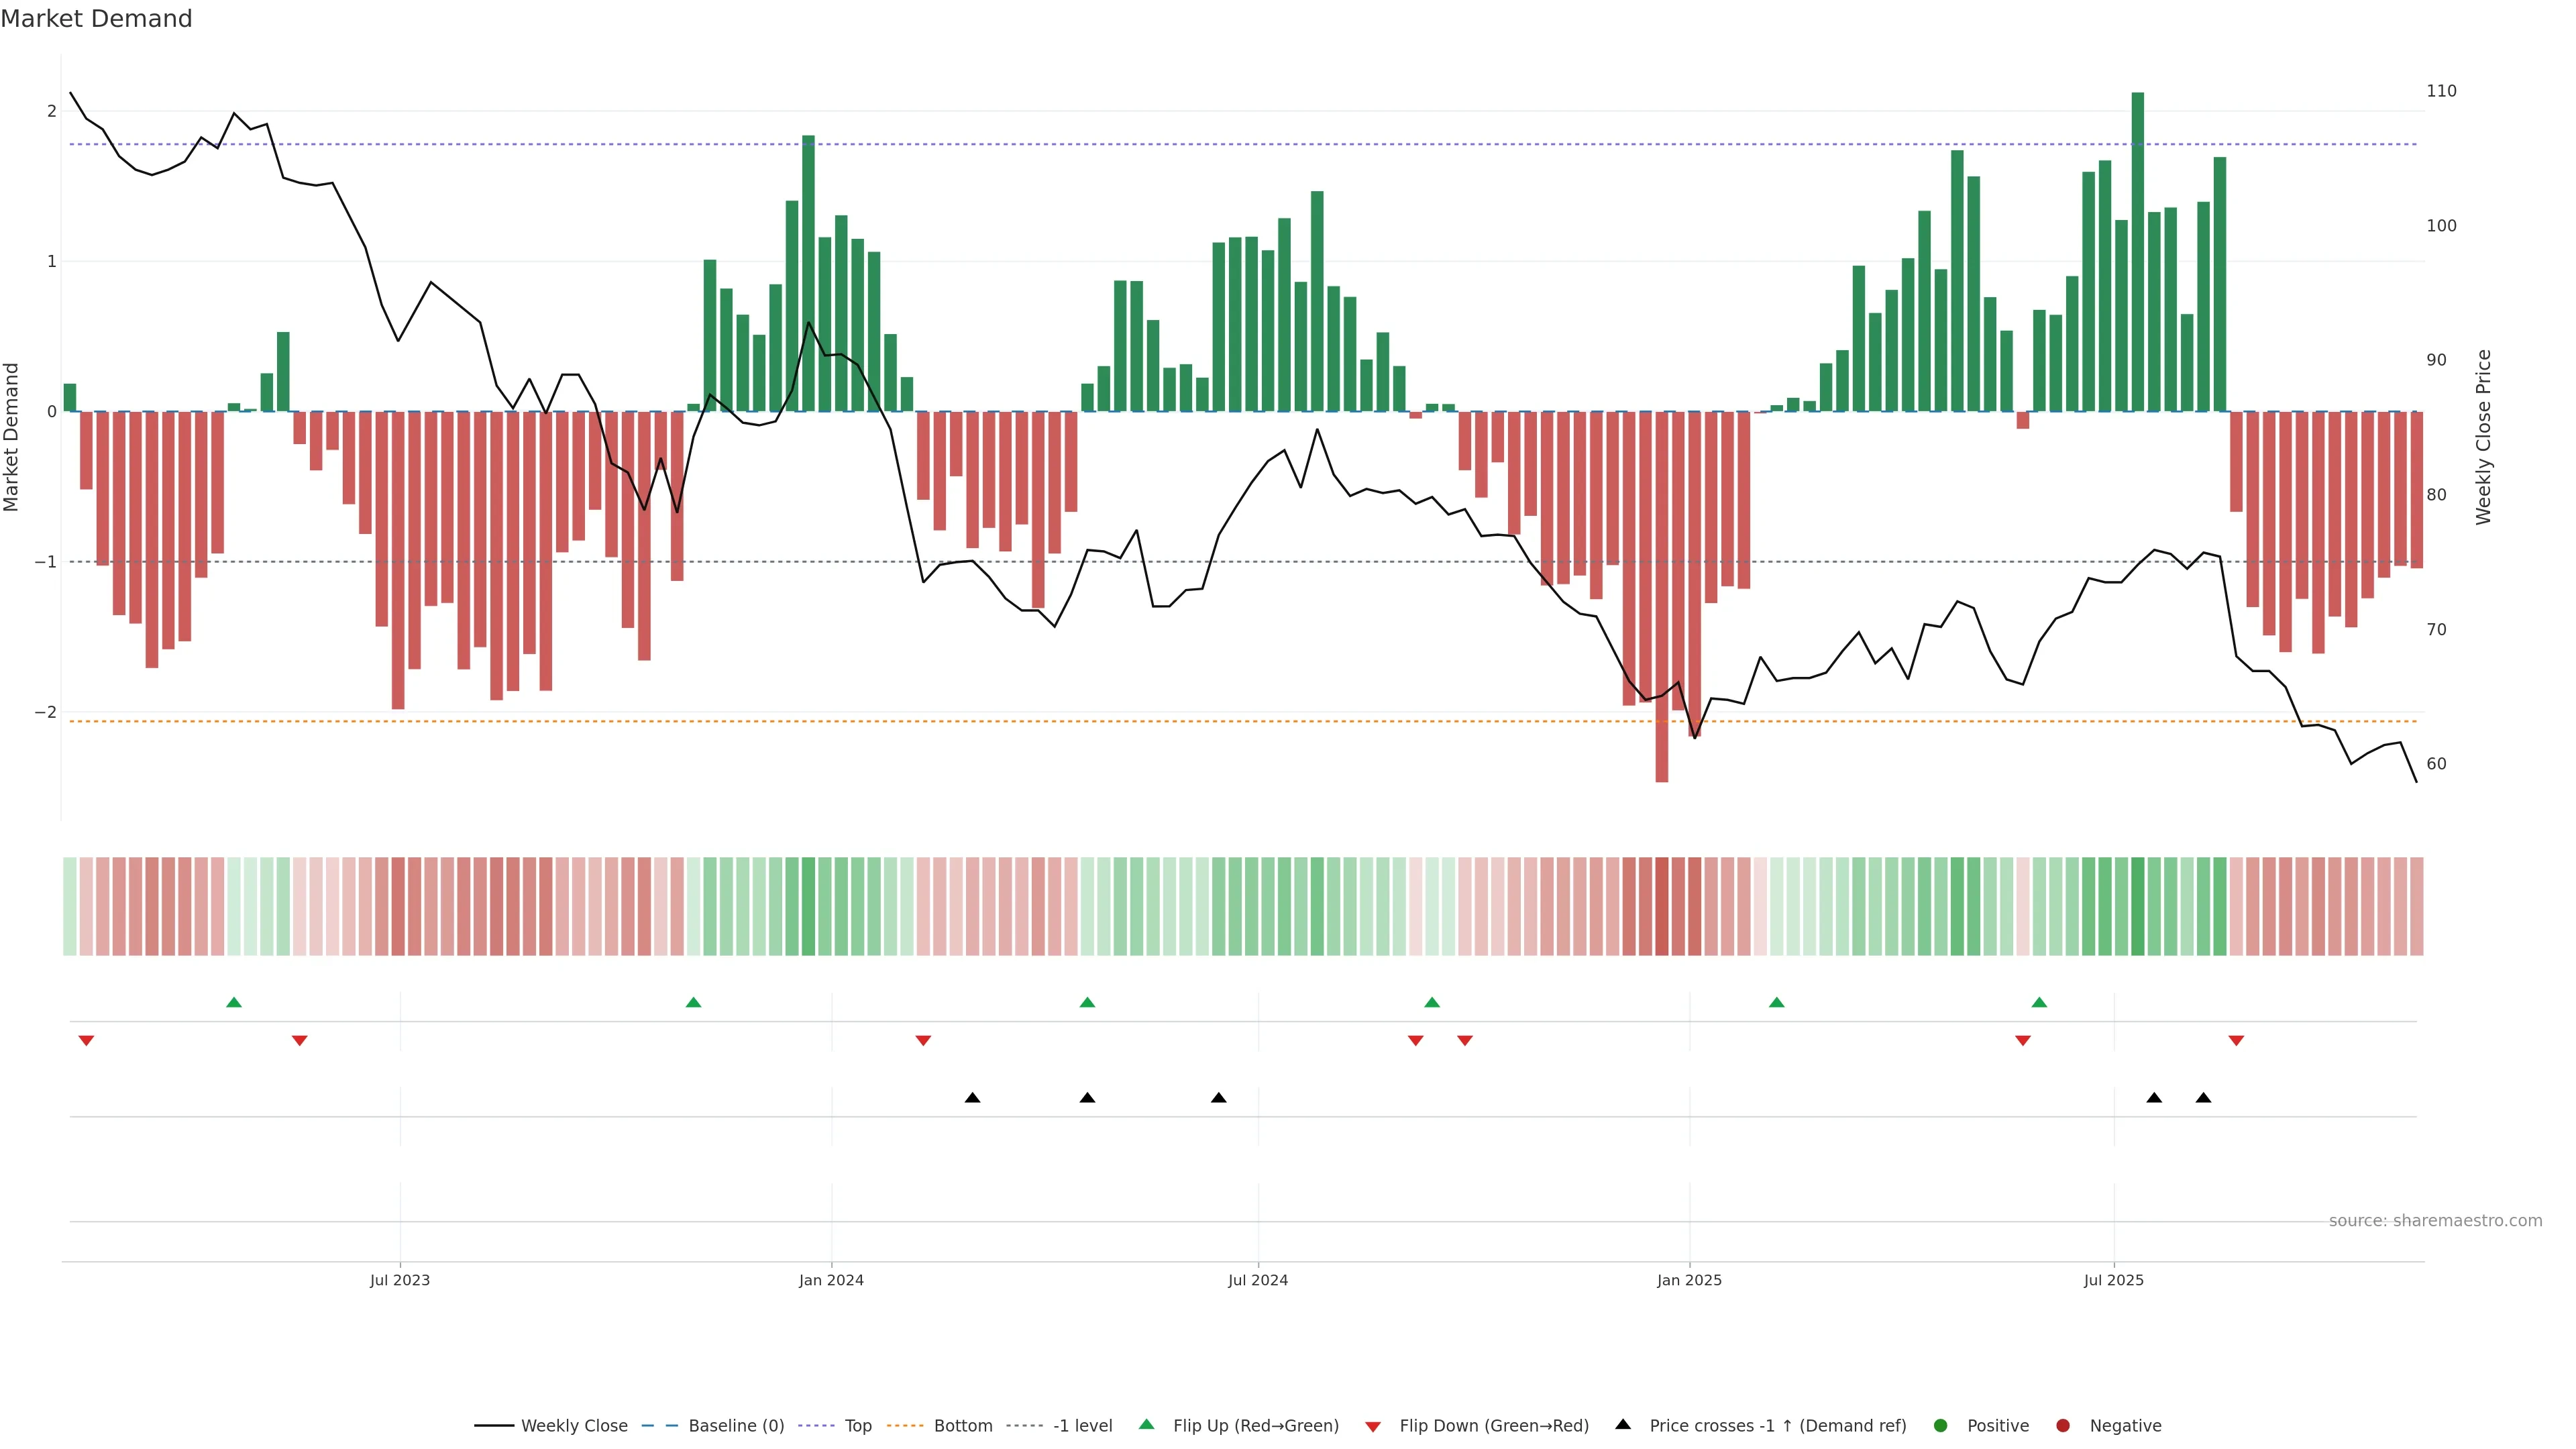
Task: Click the green triangle icon beside Flip Up legend
Action: coord(1147,1424)
